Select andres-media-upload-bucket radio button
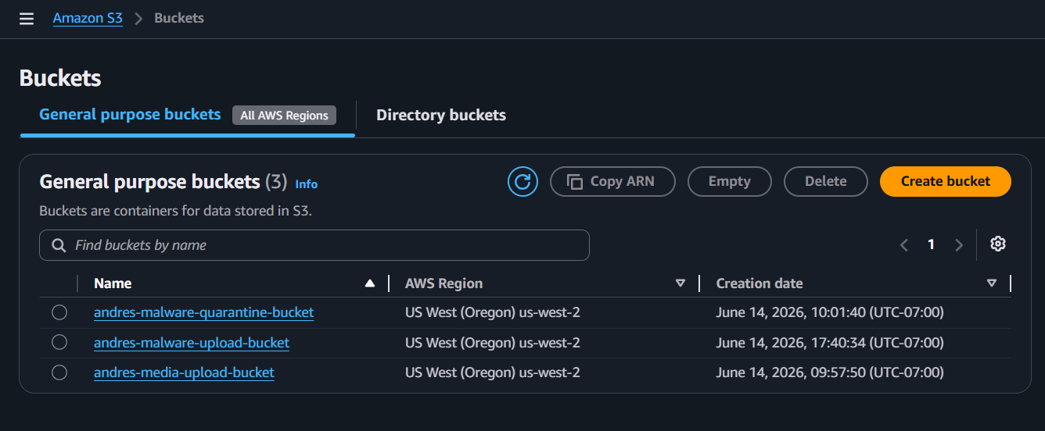The height and width of the screenshot is (431, 1045). tap(59, 372)
